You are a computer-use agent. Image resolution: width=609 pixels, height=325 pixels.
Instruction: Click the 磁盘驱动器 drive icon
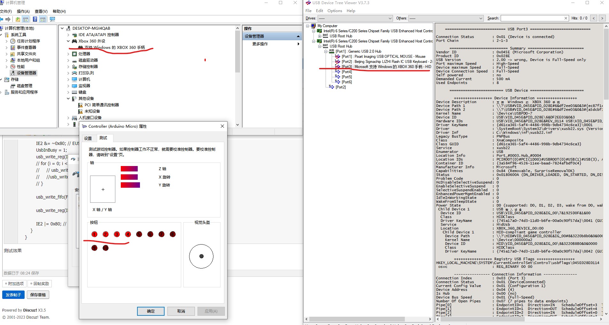click(x=74, y=60)
